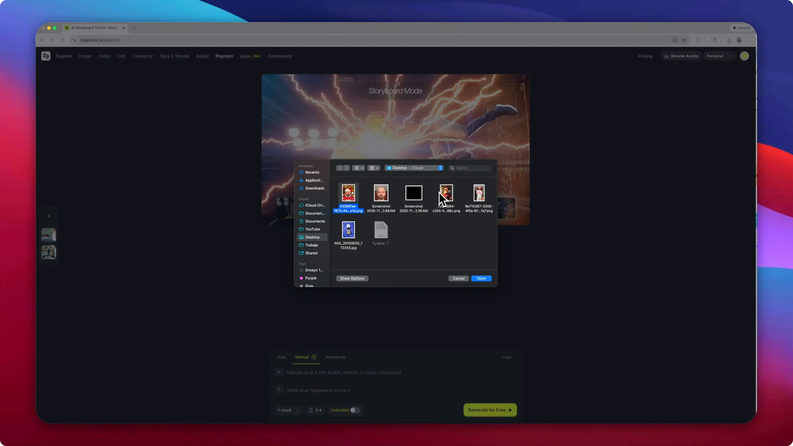Screen dimensions: 793x446
Task: Click the add scene plus icon on left sidebar
Action: coord(48,216)
